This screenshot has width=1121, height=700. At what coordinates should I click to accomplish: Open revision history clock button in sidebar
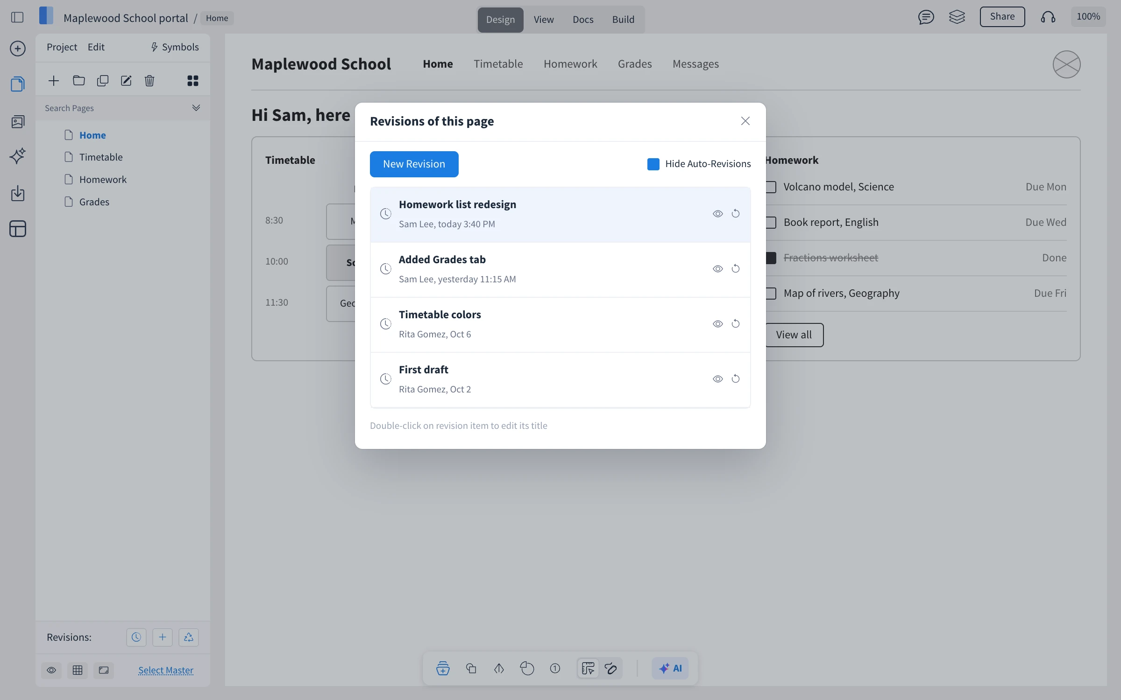[136, 637]
